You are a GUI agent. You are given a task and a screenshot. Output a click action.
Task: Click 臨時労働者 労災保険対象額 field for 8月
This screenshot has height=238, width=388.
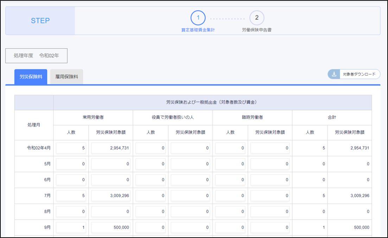270,212
